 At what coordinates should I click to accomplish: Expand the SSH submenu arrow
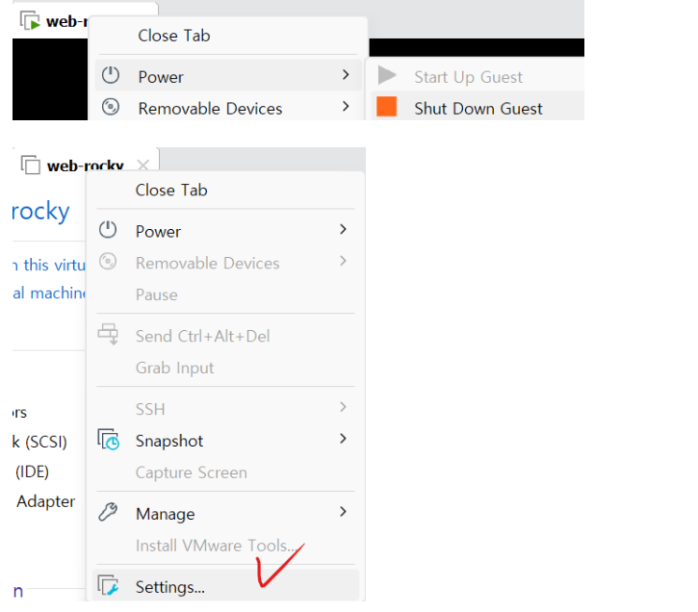343,407
